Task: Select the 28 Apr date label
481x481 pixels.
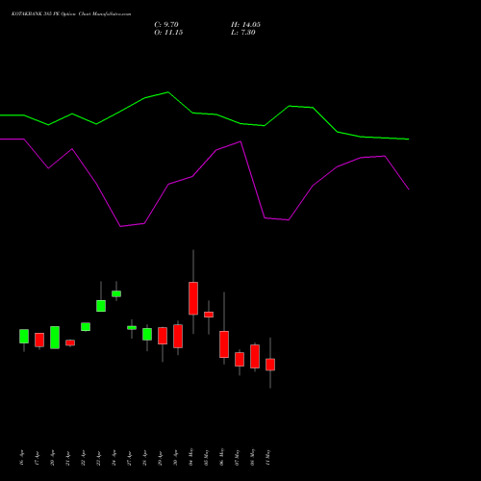Action: tap(144, 458)
